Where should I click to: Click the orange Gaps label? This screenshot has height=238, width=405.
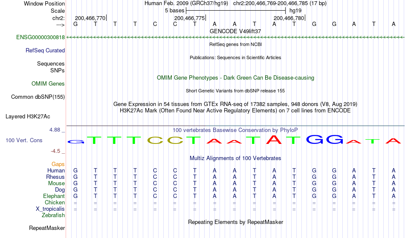pyautogui.click(x=58, y=164)
